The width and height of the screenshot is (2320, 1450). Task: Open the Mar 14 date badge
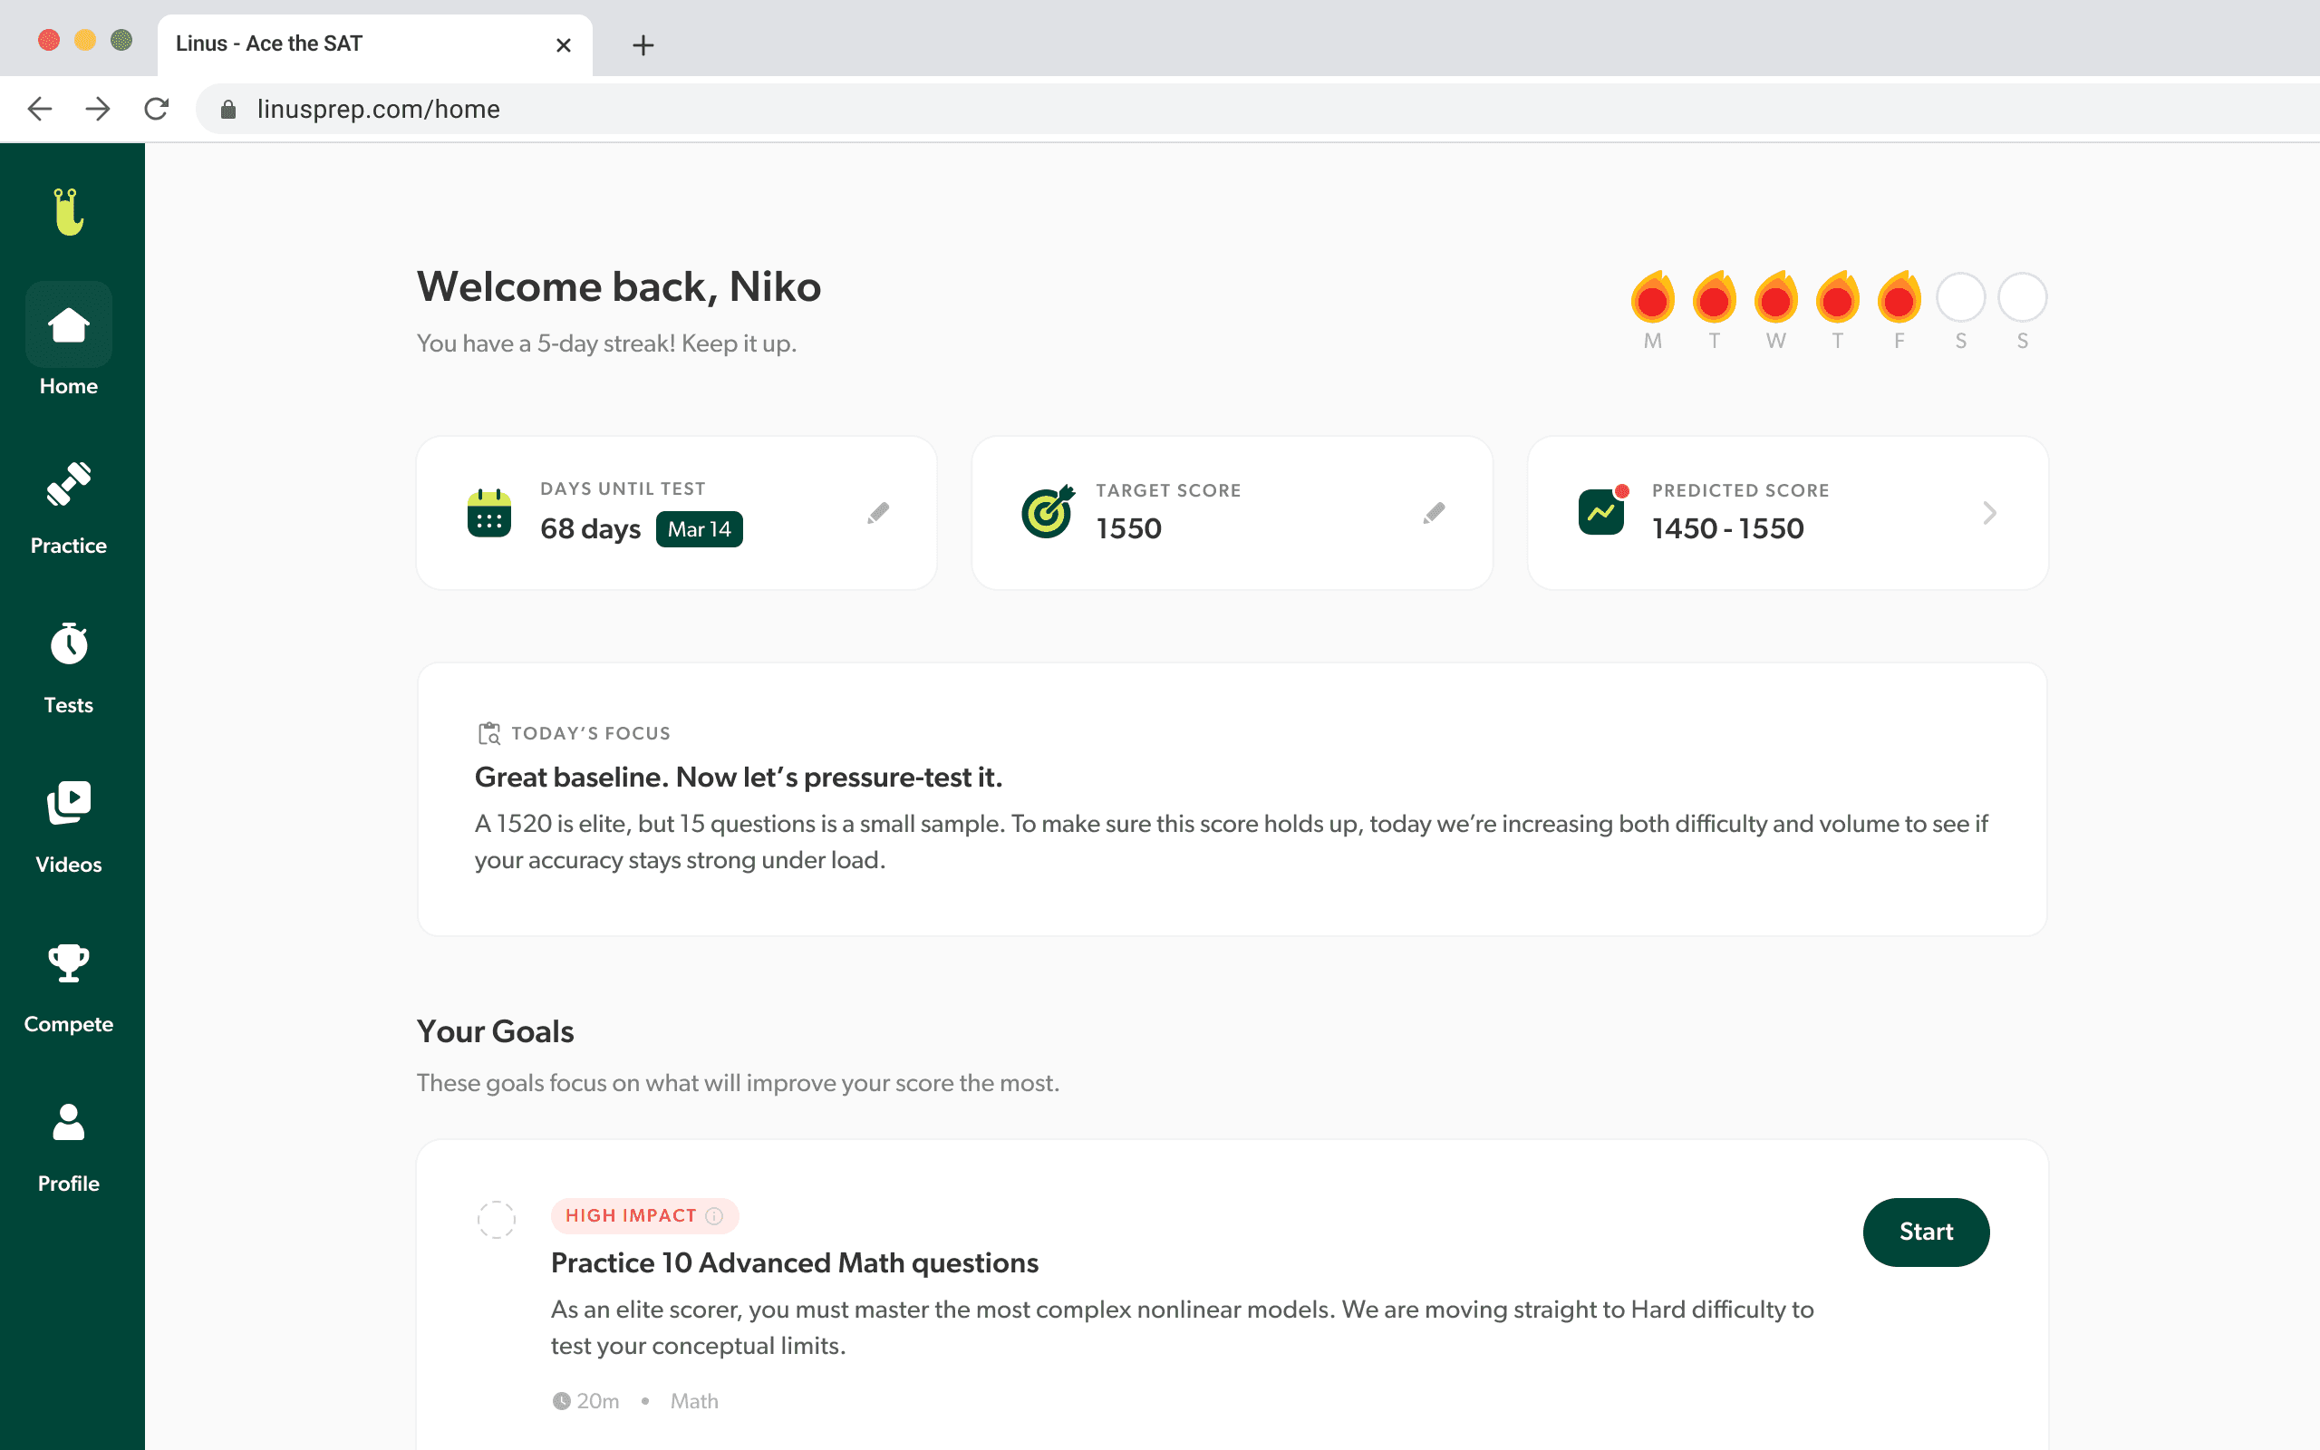[x=699, y=529]
